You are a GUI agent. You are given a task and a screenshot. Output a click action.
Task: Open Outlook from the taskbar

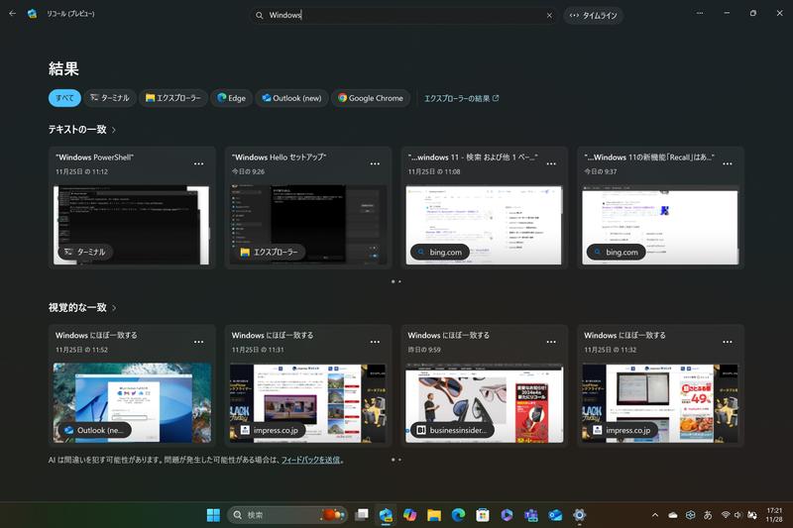[x=555, y=515]
